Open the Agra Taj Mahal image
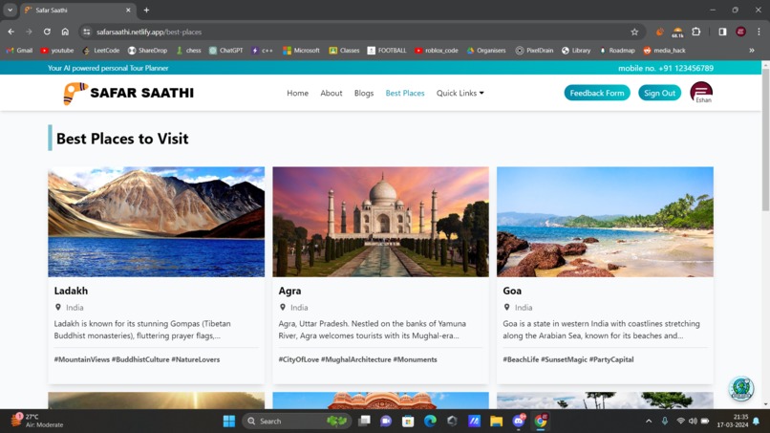This screenshot has width=770, height=433. click(380, 222)
